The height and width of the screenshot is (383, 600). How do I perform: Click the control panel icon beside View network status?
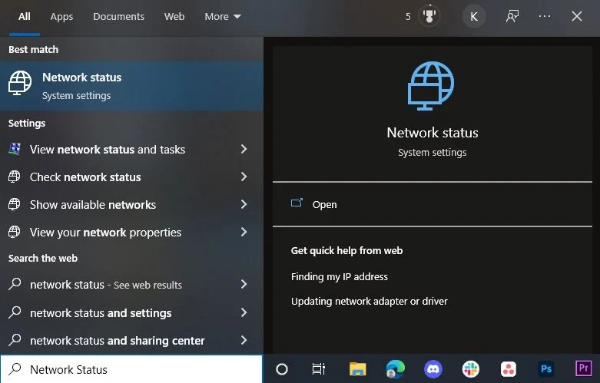pos(15,149)
